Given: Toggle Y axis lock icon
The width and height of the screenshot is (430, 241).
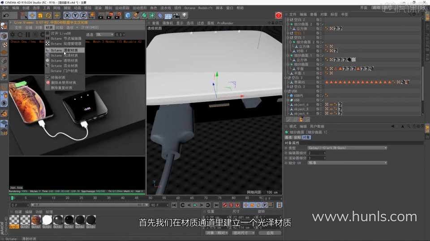Looking at the screenshot, I should [75, 16].
